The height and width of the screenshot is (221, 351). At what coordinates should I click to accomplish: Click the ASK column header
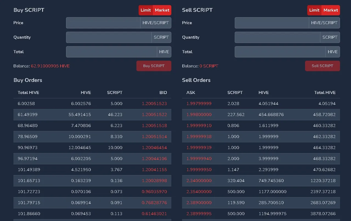(x=191, y=93)
